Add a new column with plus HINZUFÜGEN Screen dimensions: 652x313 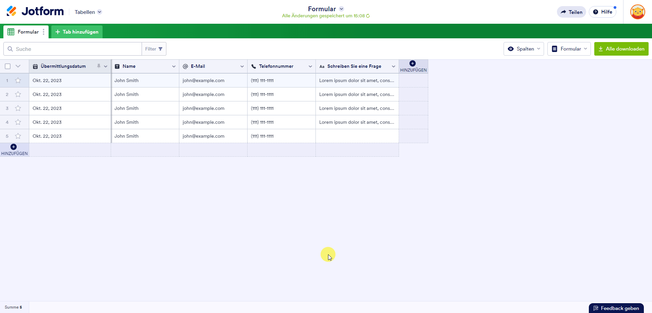[x=413, y=66]
